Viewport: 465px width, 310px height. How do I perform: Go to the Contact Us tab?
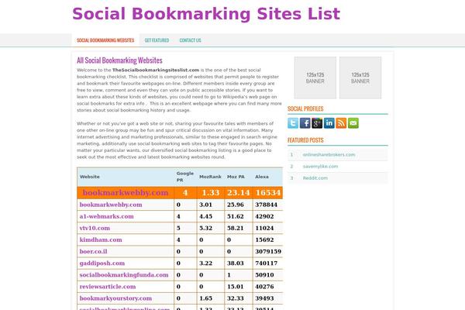(x=190, y=40)
